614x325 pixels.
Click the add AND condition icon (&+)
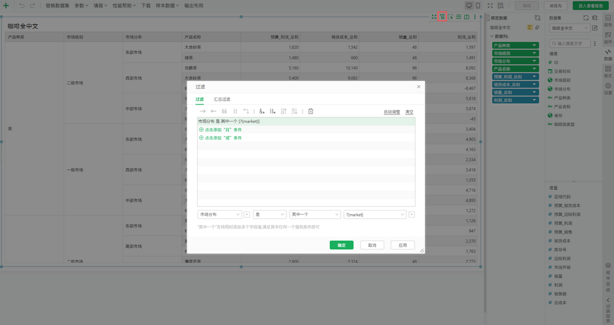pyautogui.click(x=262, y=111)
